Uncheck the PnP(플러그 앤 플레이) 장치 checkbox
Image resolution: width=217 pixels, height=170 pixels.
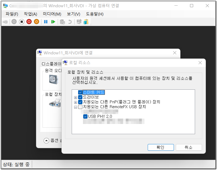pyautogui.click(x=80, y=102)
